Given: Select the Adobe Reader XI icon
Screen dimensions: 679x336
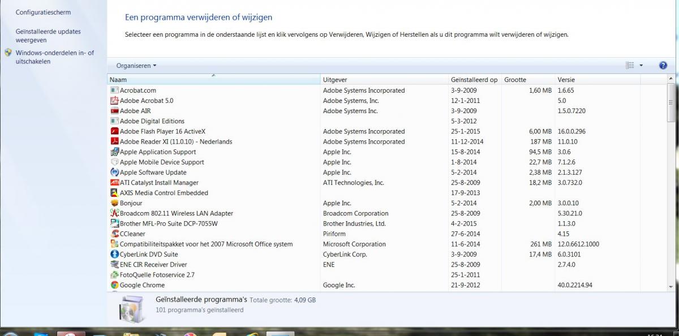Looking at the screenshot, I should (x=115, y=141).
